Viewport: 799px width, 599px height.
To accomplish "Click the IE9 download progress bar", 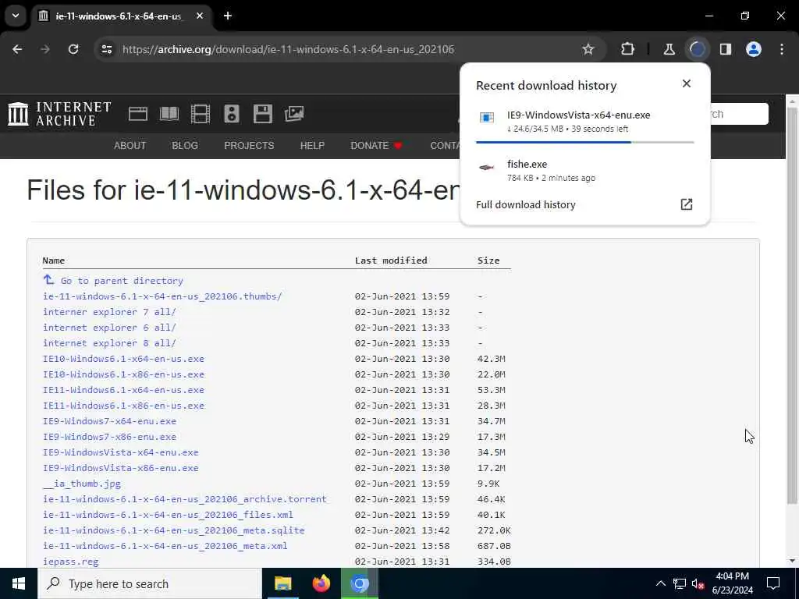I will tap(585, 142).
